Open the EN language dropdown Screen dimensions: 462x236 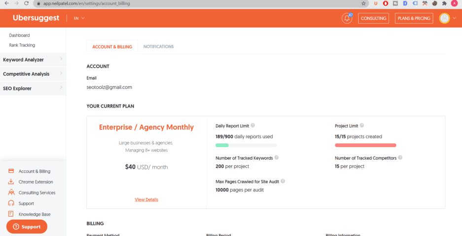click(79, 18)
